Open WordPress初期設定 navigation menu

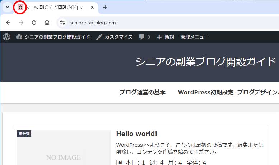[x=206, y=92]
